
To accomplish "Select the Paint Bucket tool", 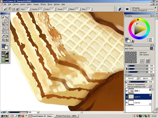I will click(7, 36).
